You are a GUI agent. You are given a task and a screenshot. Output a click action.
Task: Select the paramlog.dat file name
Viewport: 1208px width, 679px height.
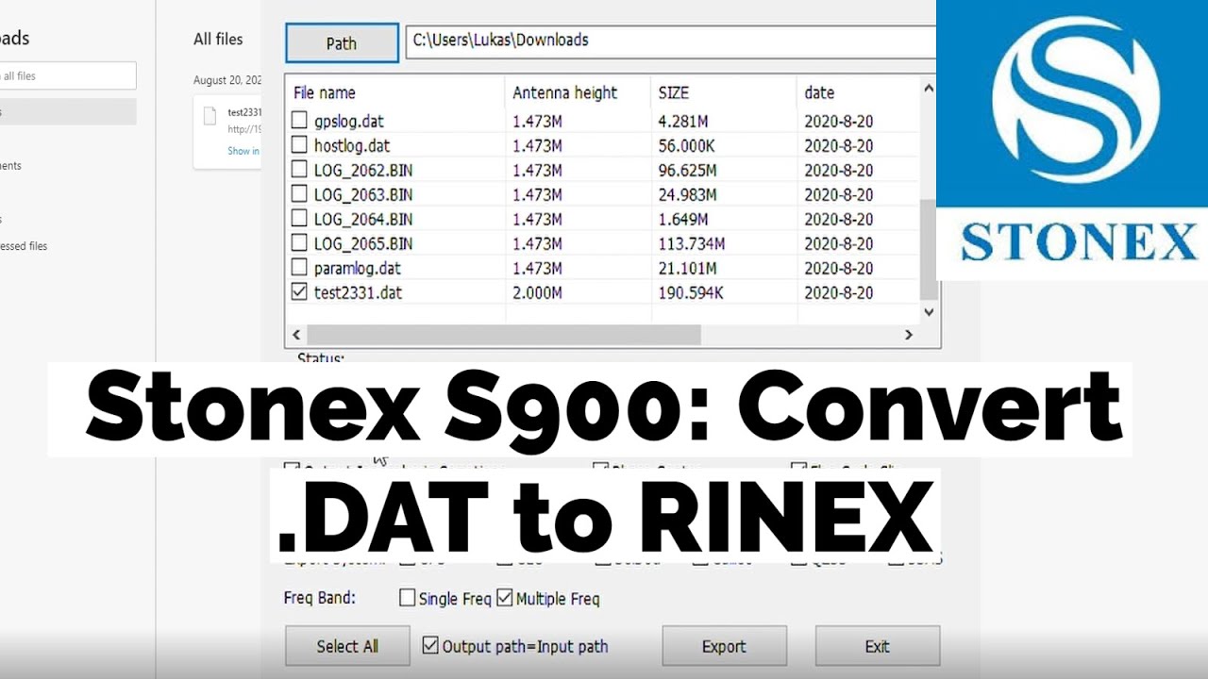click(358, 268)
